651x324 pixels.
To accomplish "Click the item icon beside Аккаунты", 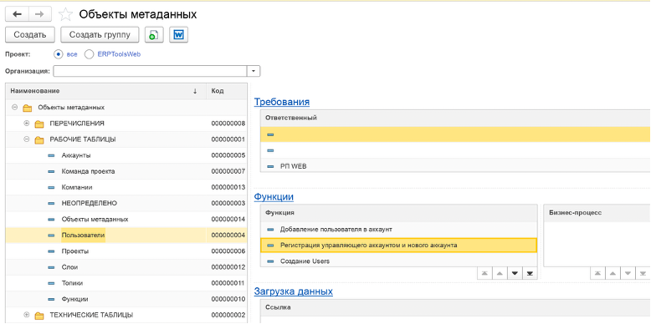I will (x=51, y=156).
